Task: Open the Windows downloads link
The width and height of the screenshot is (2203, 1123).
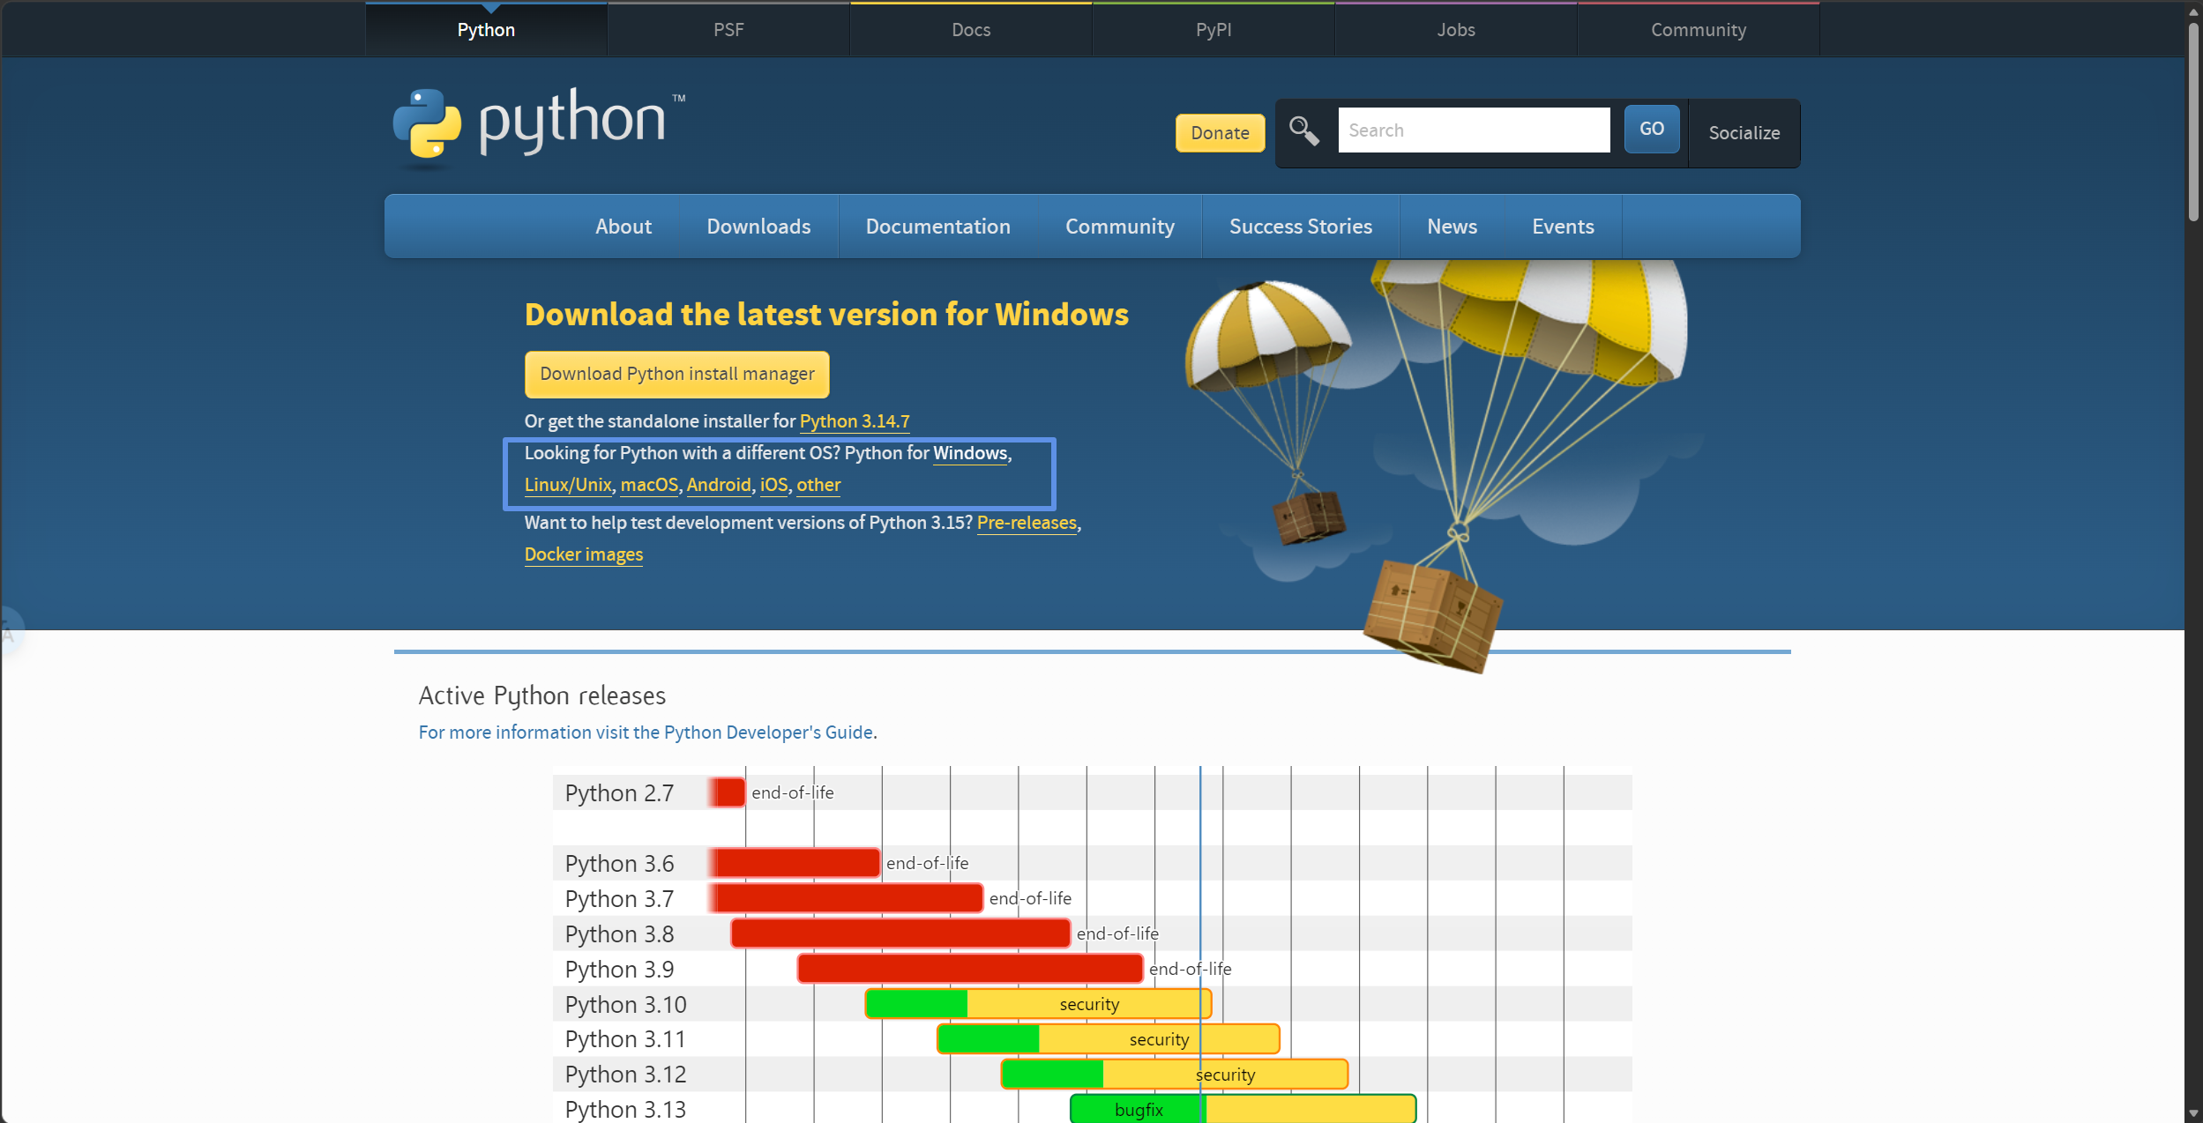Action: tap(970, 453)
